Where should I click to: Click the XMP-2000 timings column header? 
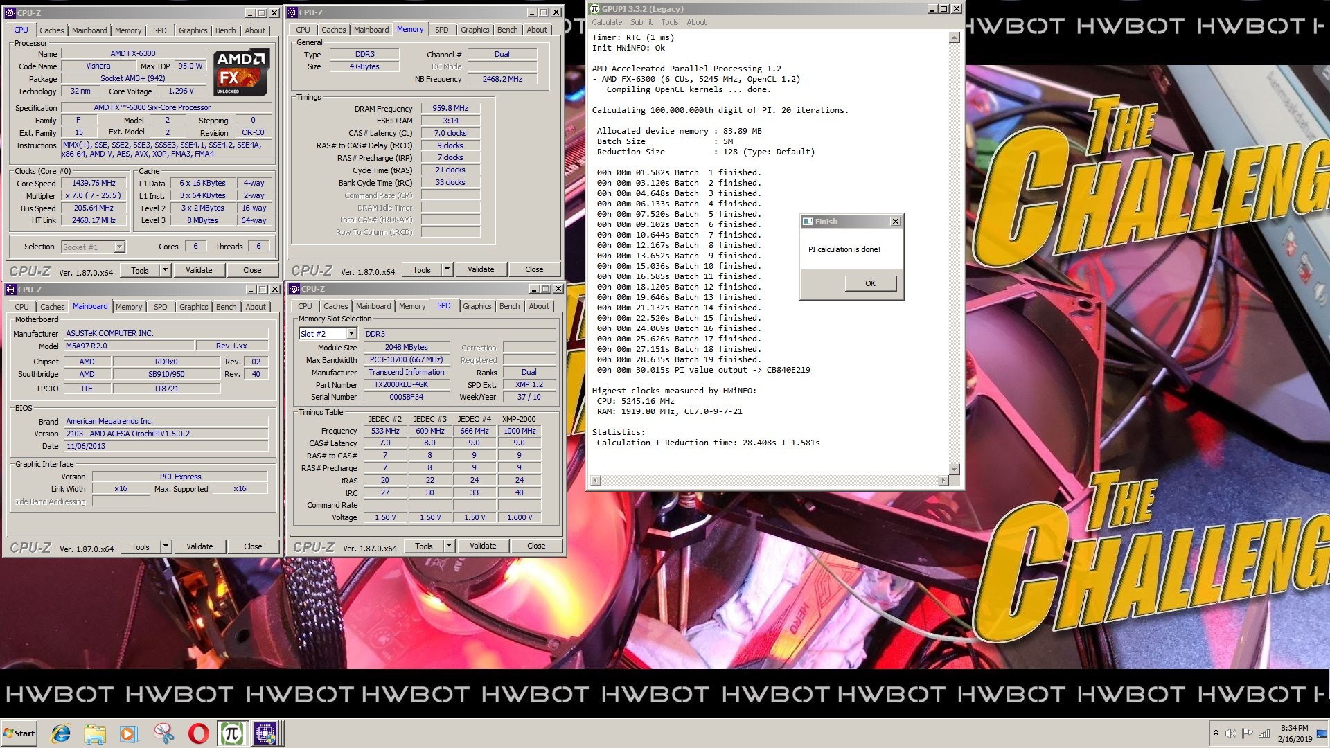coord(519,419)
